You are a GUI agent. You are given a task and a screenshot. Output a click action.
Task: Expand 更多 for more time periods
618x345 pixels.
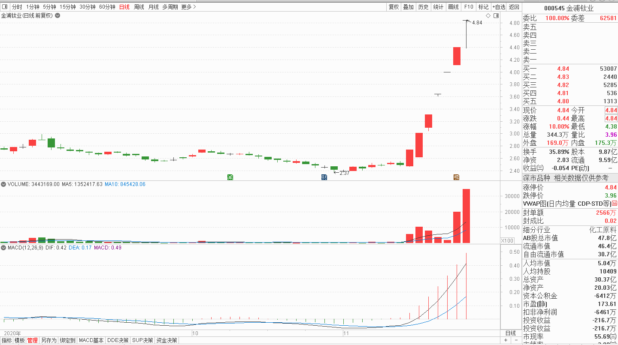188,7
